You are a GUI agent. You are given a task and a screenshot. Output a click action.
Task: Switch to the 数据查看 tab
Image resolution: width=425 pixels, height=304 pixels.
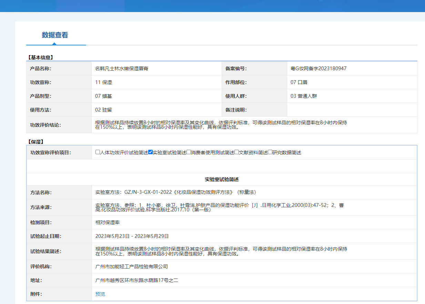point(55,35)
